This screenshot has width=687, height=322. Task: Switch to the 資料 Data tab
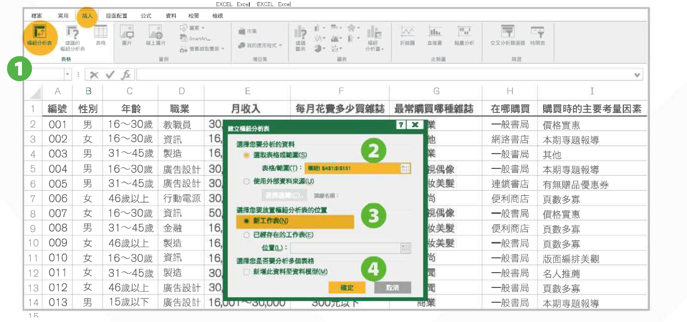coord(171,16)
